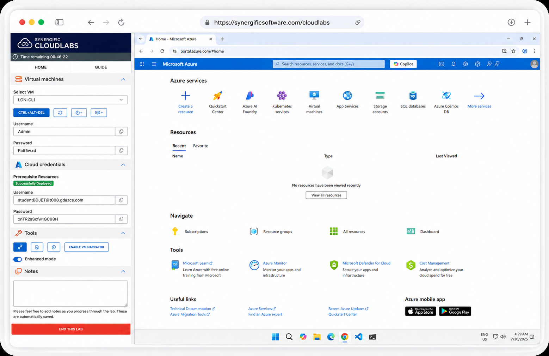Open SQL databases icon
Screen dimensions: 549x356
tap(413, 96)
